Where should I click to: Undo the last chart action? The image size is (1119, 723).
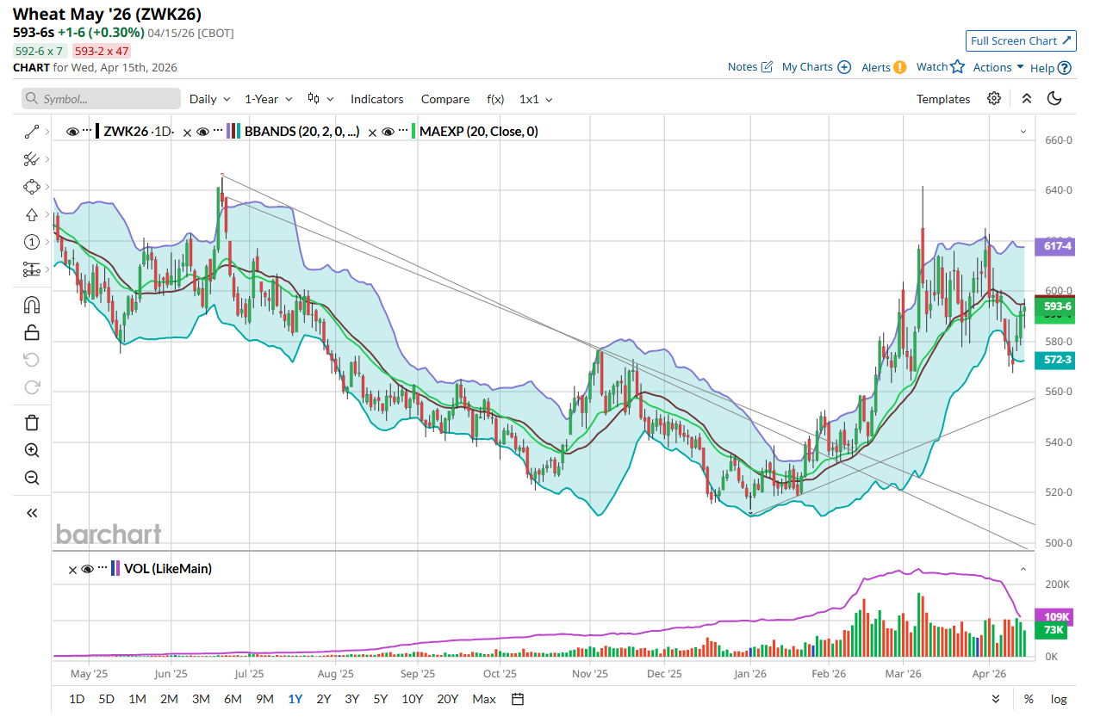(32, 360)
